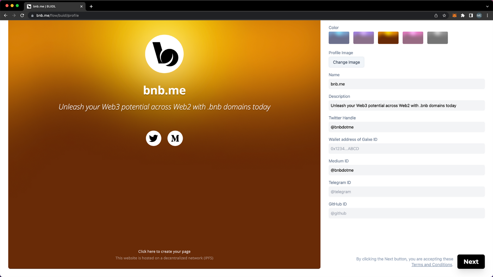The height and width of the screenshot is (277, 493).
Task: Select the gray color swatch
Action: point(437,38)
